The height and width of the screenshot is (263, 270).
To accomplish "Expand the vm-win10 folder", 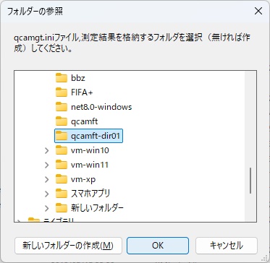I will click(46, 151).
